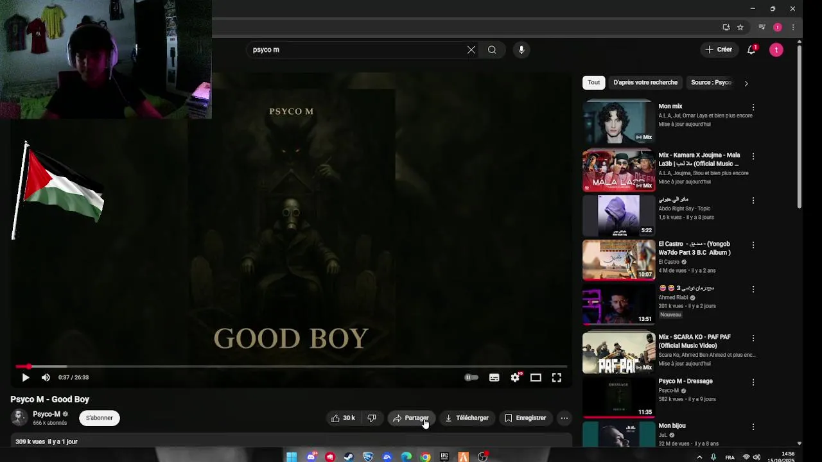This screenshot has height=462, width=822.
Task: Switch to theater mode
Action: (536, 377)
